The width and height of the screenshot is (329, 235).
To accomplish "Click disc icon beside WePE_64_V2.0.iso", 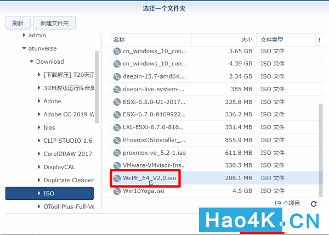I will [117, 178].
